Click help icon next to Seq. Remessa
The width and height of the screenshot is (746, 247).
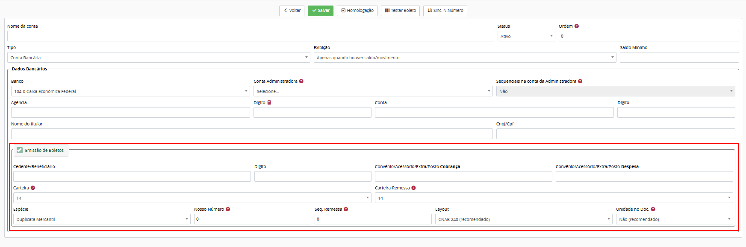(346, 209)
